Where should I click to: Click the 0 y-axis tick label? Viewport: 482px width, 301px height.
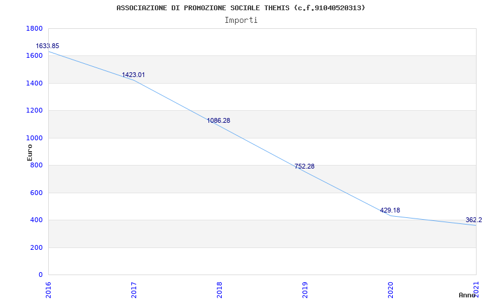(x=40, y=275)
